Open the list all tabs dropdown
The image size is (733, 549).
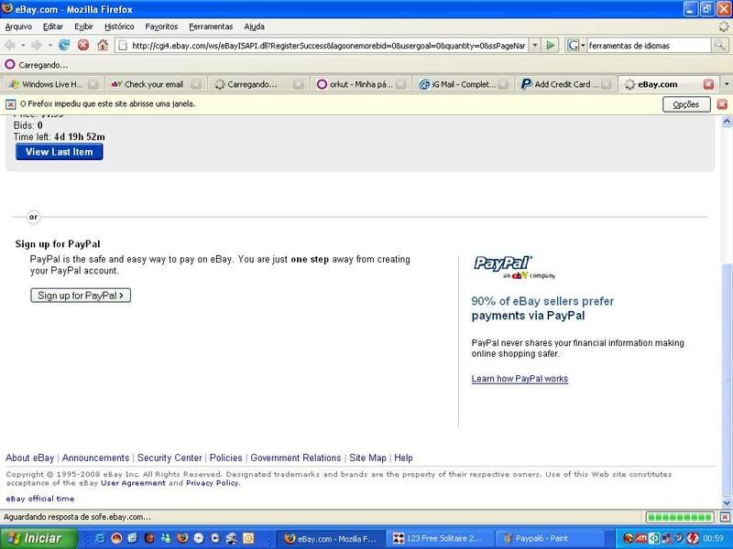pos(727,84)
